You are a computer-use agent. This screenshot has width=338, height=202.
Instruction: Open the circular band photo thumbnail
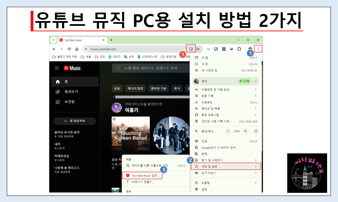coord(171,136)
